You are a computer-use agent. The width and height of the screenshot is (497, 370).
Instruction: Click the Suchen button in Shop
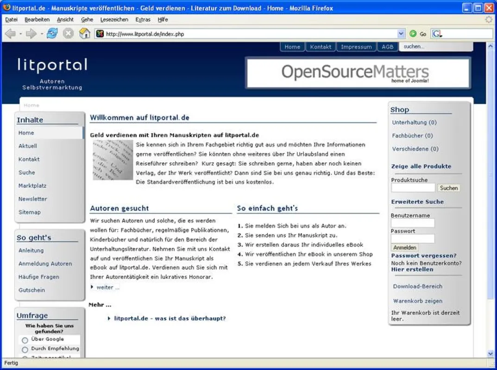tap(449, 188)
